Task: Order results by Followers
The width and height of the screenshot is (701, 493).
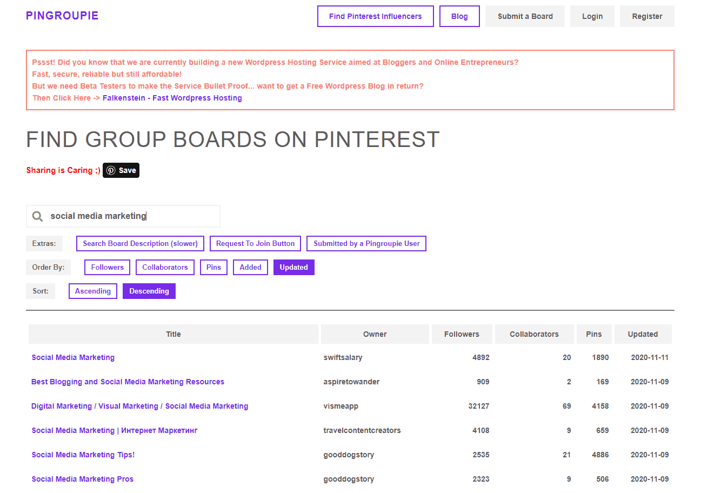Action: click(x=108, y=268)
